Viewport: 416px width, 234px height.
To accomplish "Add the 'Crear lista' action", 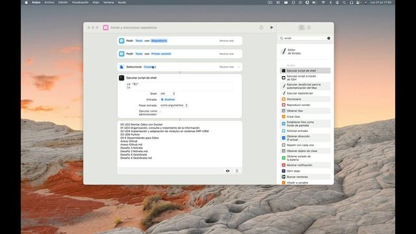I will (305, 116).
